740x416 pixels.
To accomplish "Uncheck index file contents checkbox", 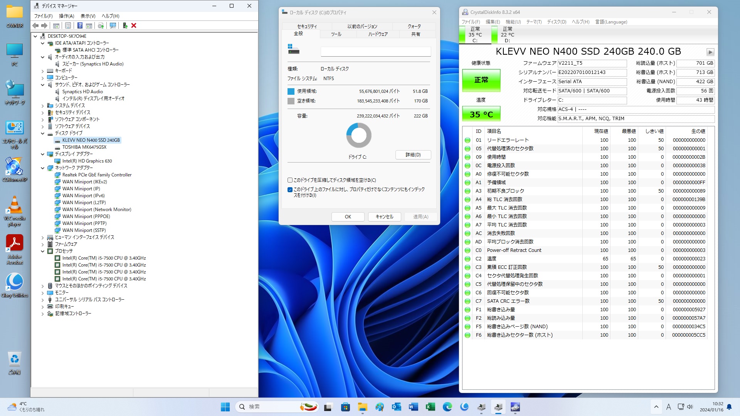I will [x=290, y=190].
